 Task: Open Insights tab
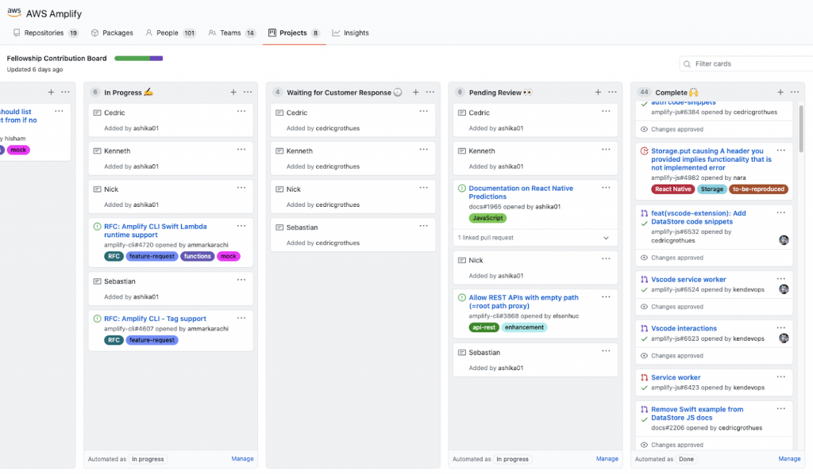(x=350, y=32)
